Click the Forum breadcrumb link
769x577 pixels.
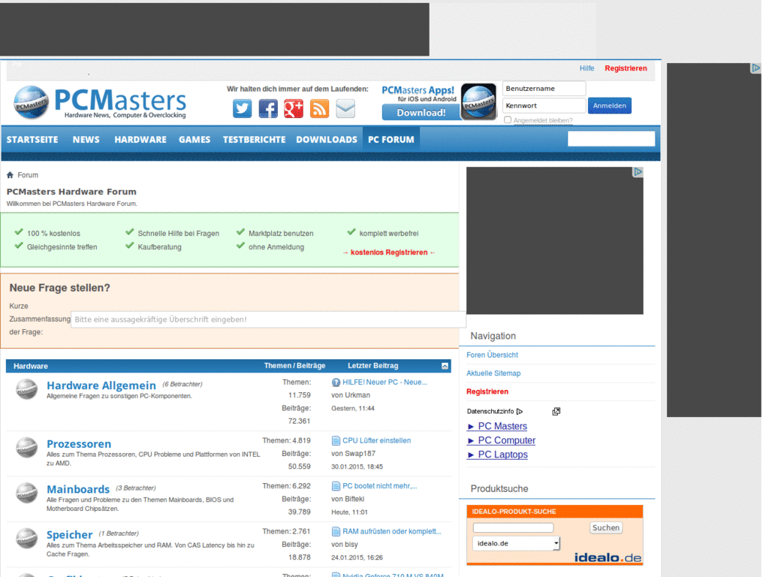(x=28, y=175)
